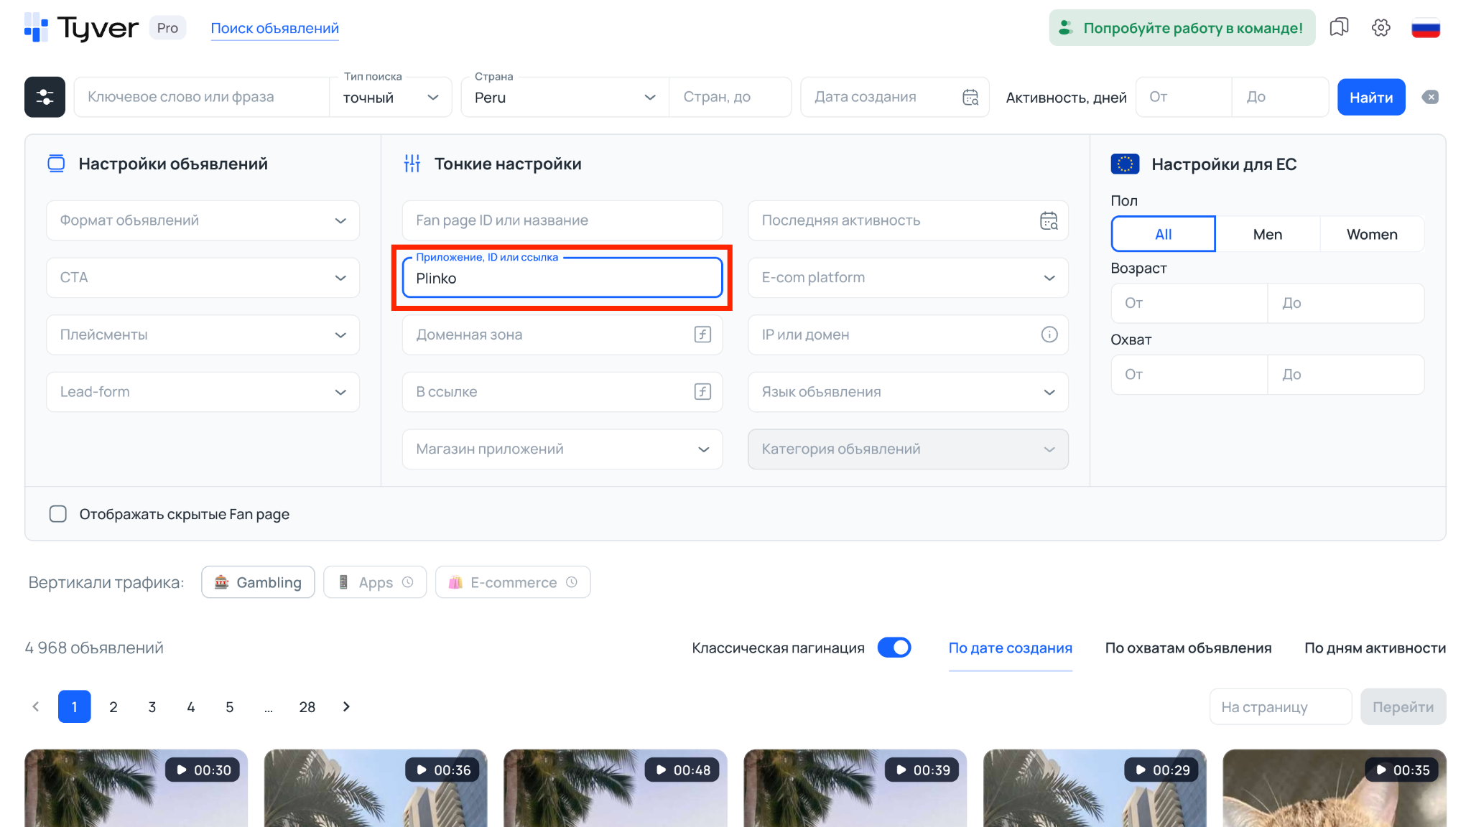This screenshot has height=827, width=1471.
Task: Open the Поиск объявлений menu link
Action: coord(274,28)
